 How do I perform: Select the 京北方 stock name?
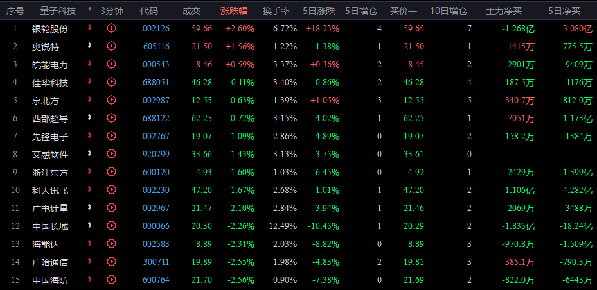click(x=46, y=101)
